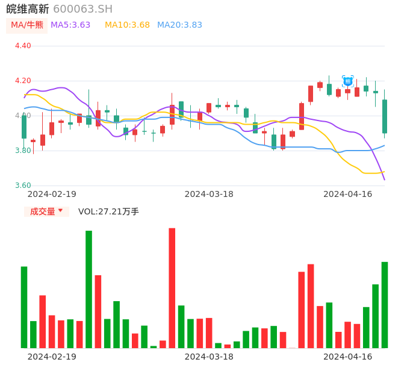This screenshot has width=413, height=365.
Task: Click the 2024-04-16 date under the volume chart
Action: (348, 357)
